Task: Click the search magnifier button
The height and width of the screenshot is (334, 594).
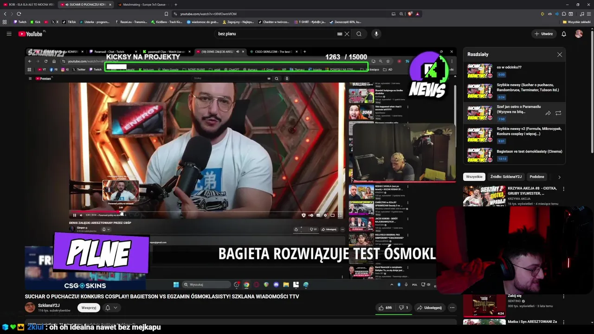Action: pos(359,34)
